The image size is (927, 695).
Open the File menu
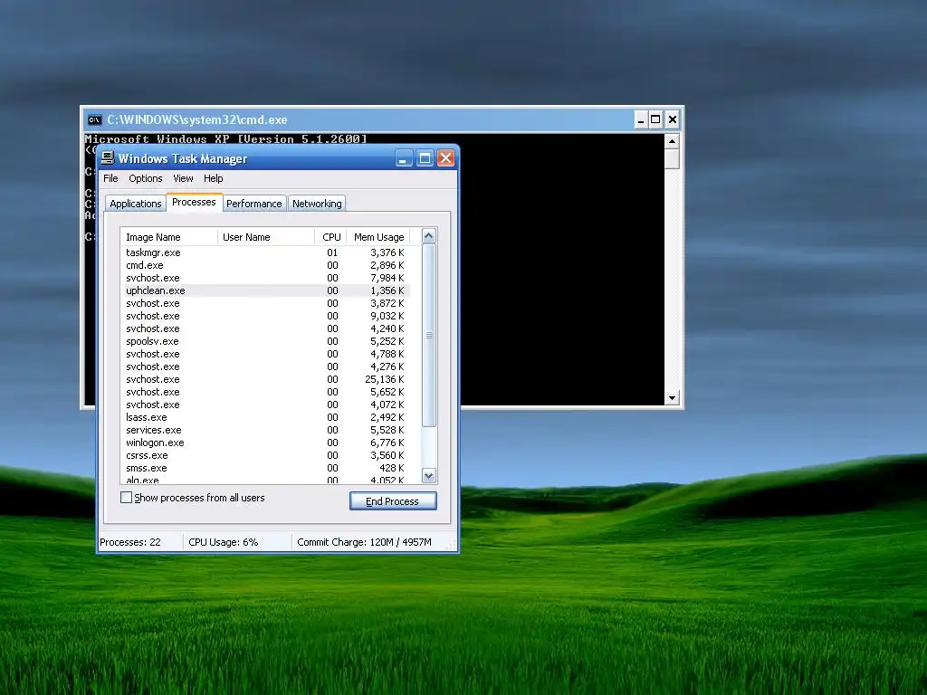pyautogui.click(x=110, y=178)
